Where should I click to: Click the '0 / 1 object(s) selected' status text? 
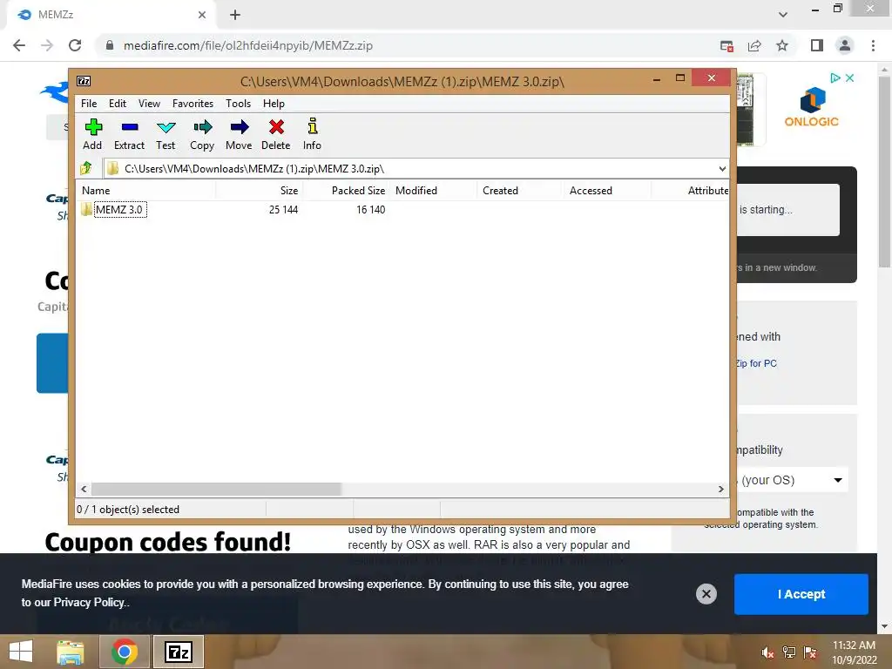click(x=128, y=510)
